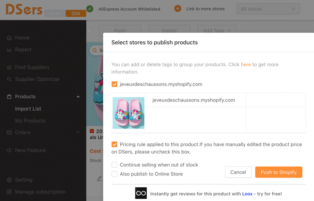Image resolution: width=314 pixels, height=201 pixels.
Task: Tick the select-all checkbox beside Push
Action: [x=89, y=31]
